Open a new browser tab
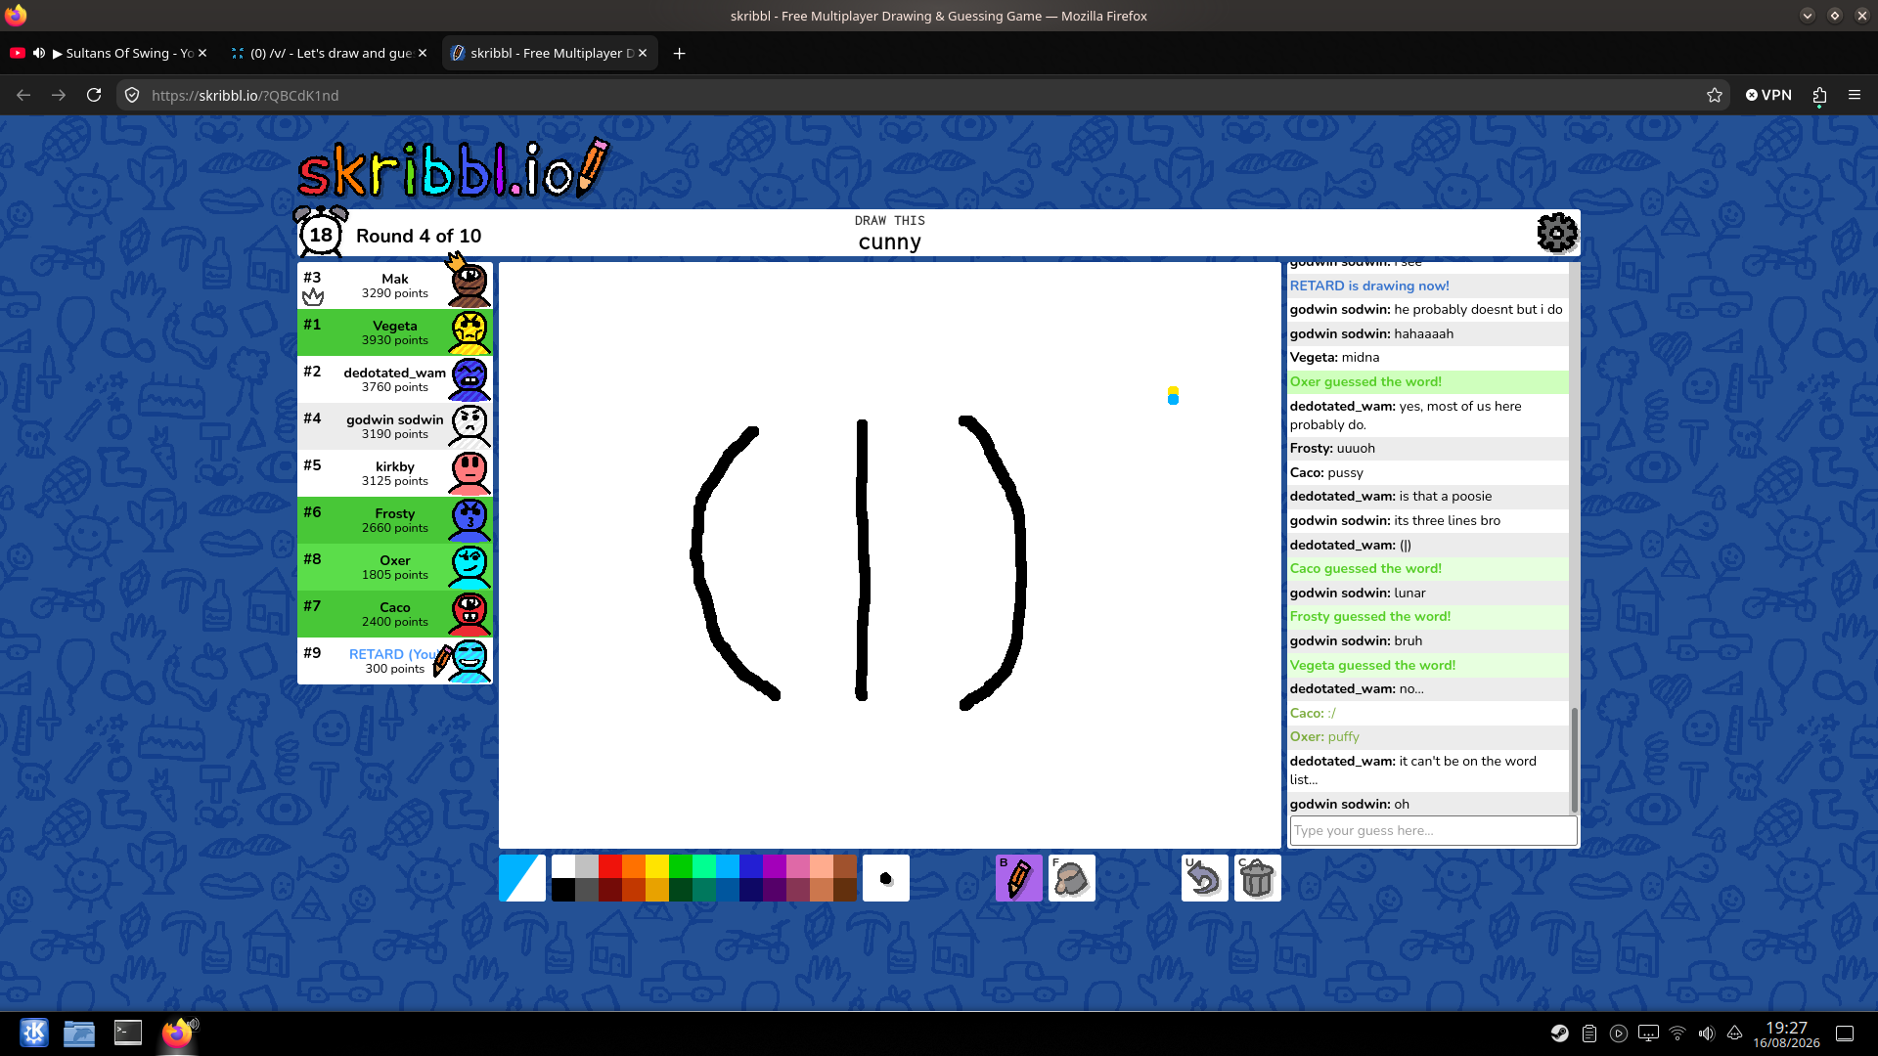Image resolution: width=1878 pixels, height=1056 pixels. (680, 53)
